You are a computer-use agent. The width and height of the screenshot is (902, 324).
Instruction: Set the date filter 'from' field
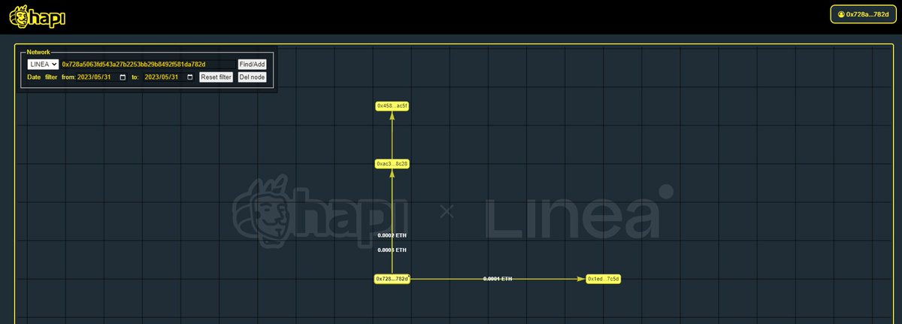click(x=102, y=77)
